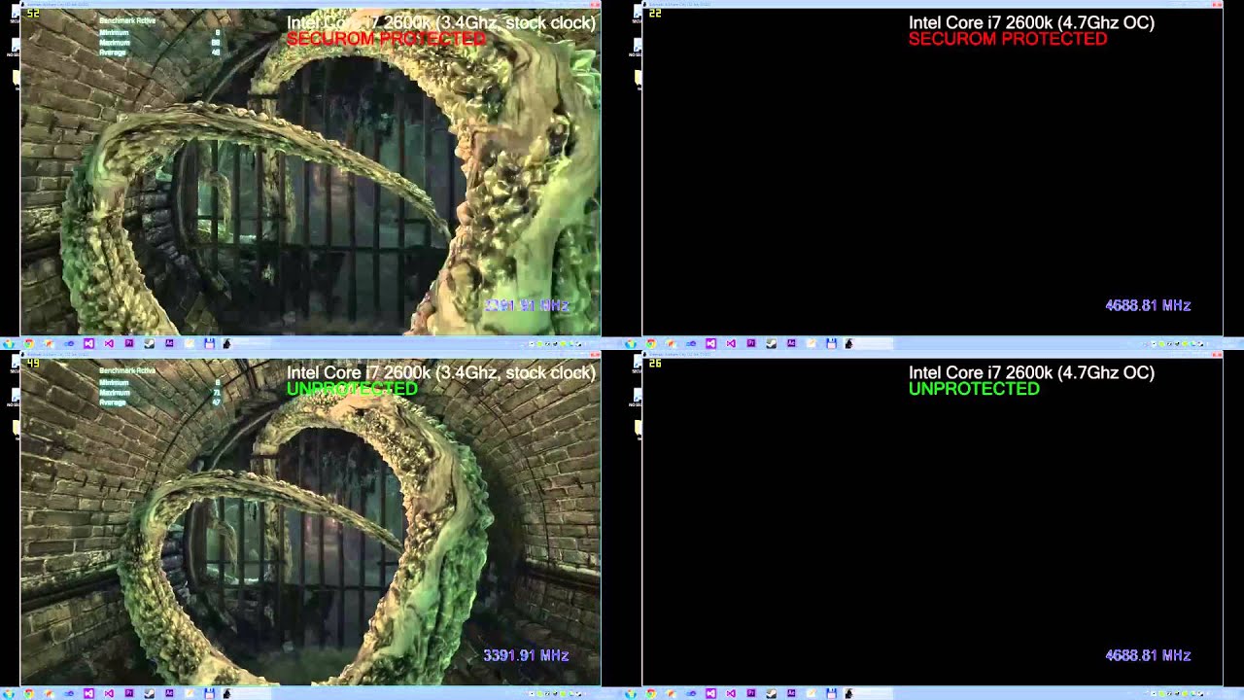Click the 3.4Ghz stock clock title above UNPROTECTED
Viewport: 1244px width, 700px height.
click(441, 372)
